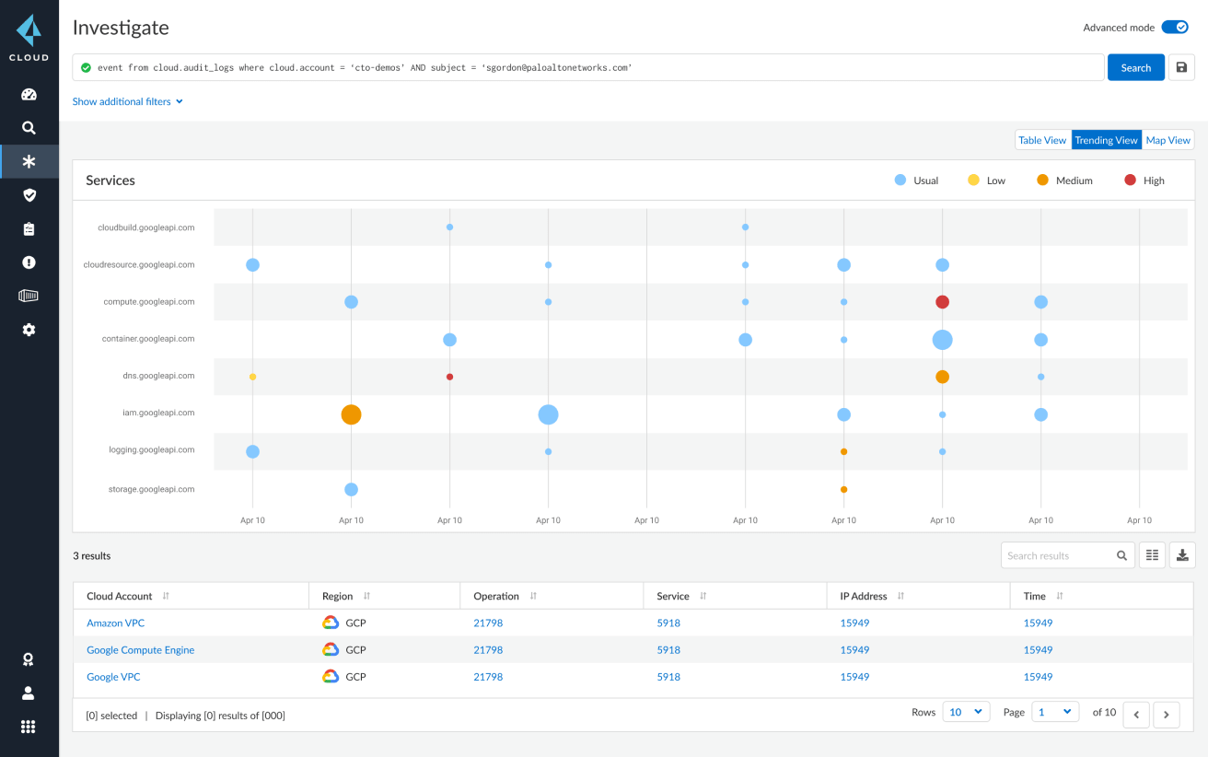
Task: Filter chart by the High severity legend dot
Action: [1132, 180]
